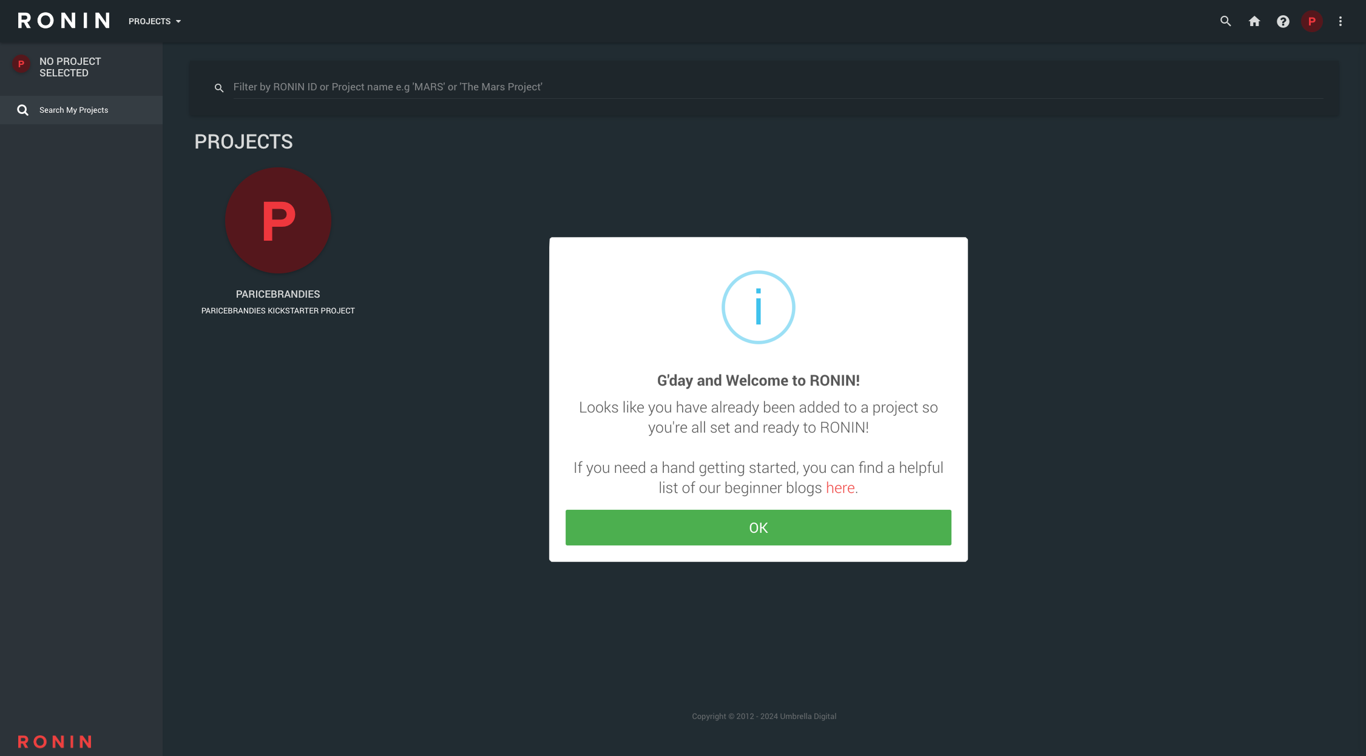This screenshot has height=756, width=1366.
Task: Click the PARICEBRANDIES project name text
Action: tap(278, 294)
